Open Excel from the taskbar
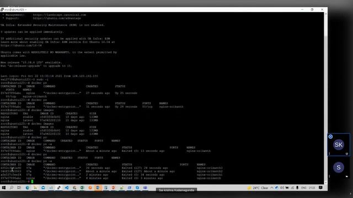The image size is (353, 198). coord(82,188)
